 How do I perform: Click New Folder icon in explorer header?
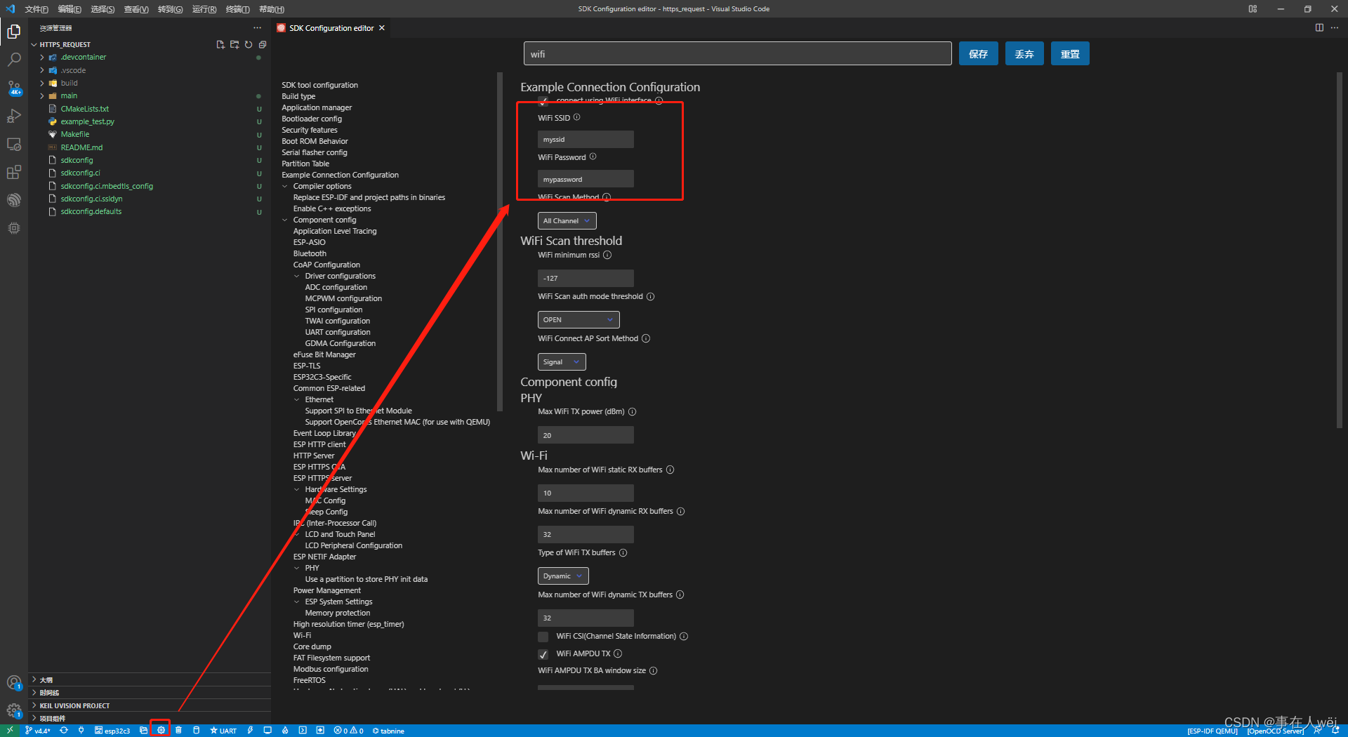coord(234,44)
